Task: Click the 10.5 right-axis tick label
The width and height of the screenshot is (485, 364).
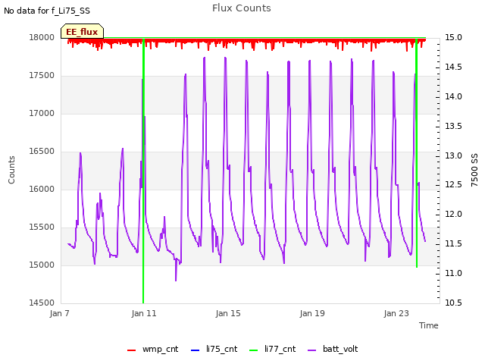Action: [x=453, y=303]
